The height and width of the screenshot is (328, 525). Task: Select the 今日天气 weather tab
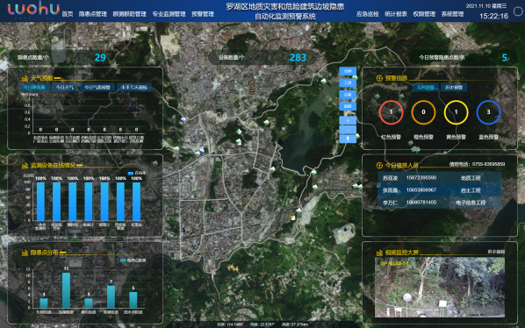point(65,88)
